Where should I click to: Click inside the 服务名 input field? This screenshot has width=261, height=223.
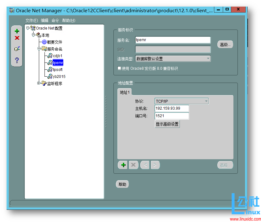[x=172, y=40]
